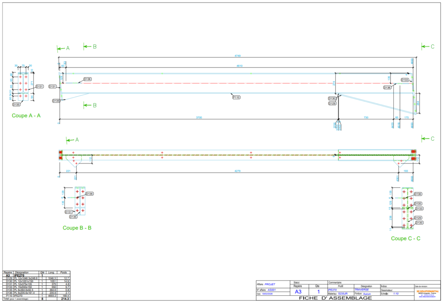This screenshot has height=303, width=443.
Task: Click the total weight 214.3 in parts table
Action: [x=65, y=299]
